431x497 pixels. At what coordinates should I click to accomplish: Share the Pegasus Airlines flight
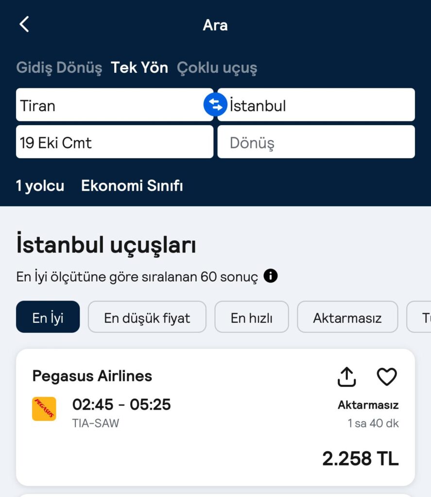[x=346, y=377]
